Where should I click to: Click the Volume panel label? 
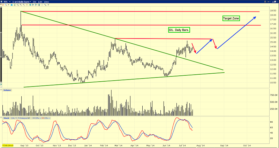7,90
